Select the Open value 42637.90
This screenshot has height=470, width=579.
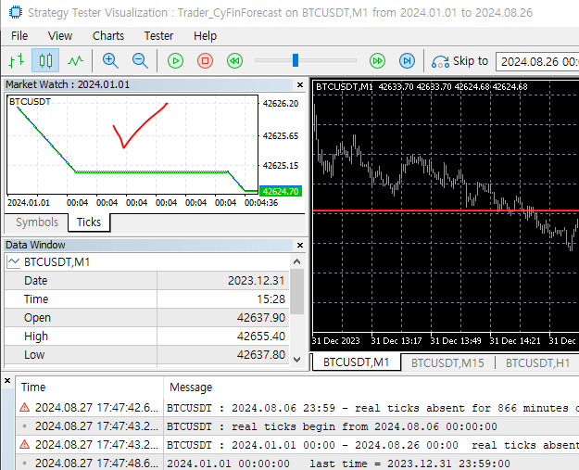click(261, 318)
